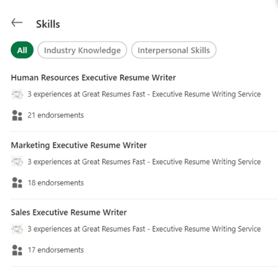Click Great Resumes Fast logo under Human Resources skill
The image size is (278, 267).
click(17, 94)
